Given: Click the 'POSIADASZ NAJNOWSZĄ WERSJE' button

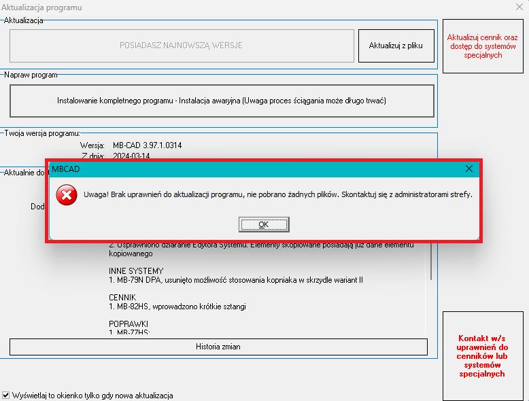Looking at the screenshot, I should coord(181,46).
